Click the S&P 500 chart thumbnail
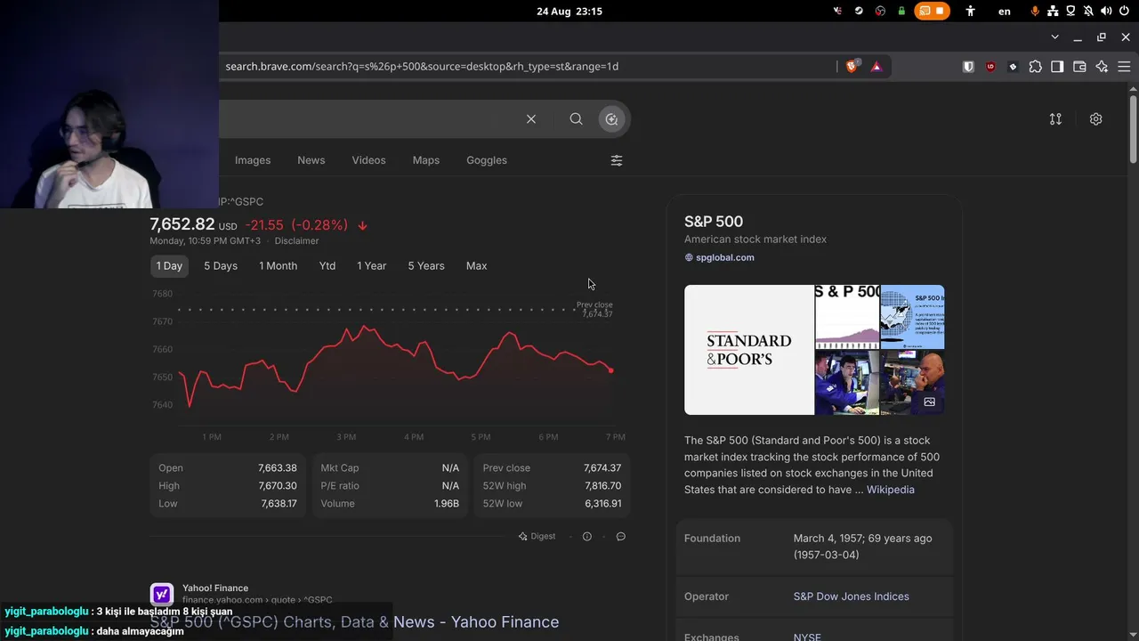Viewport: 1139px width, 641px height. [847, 317]
